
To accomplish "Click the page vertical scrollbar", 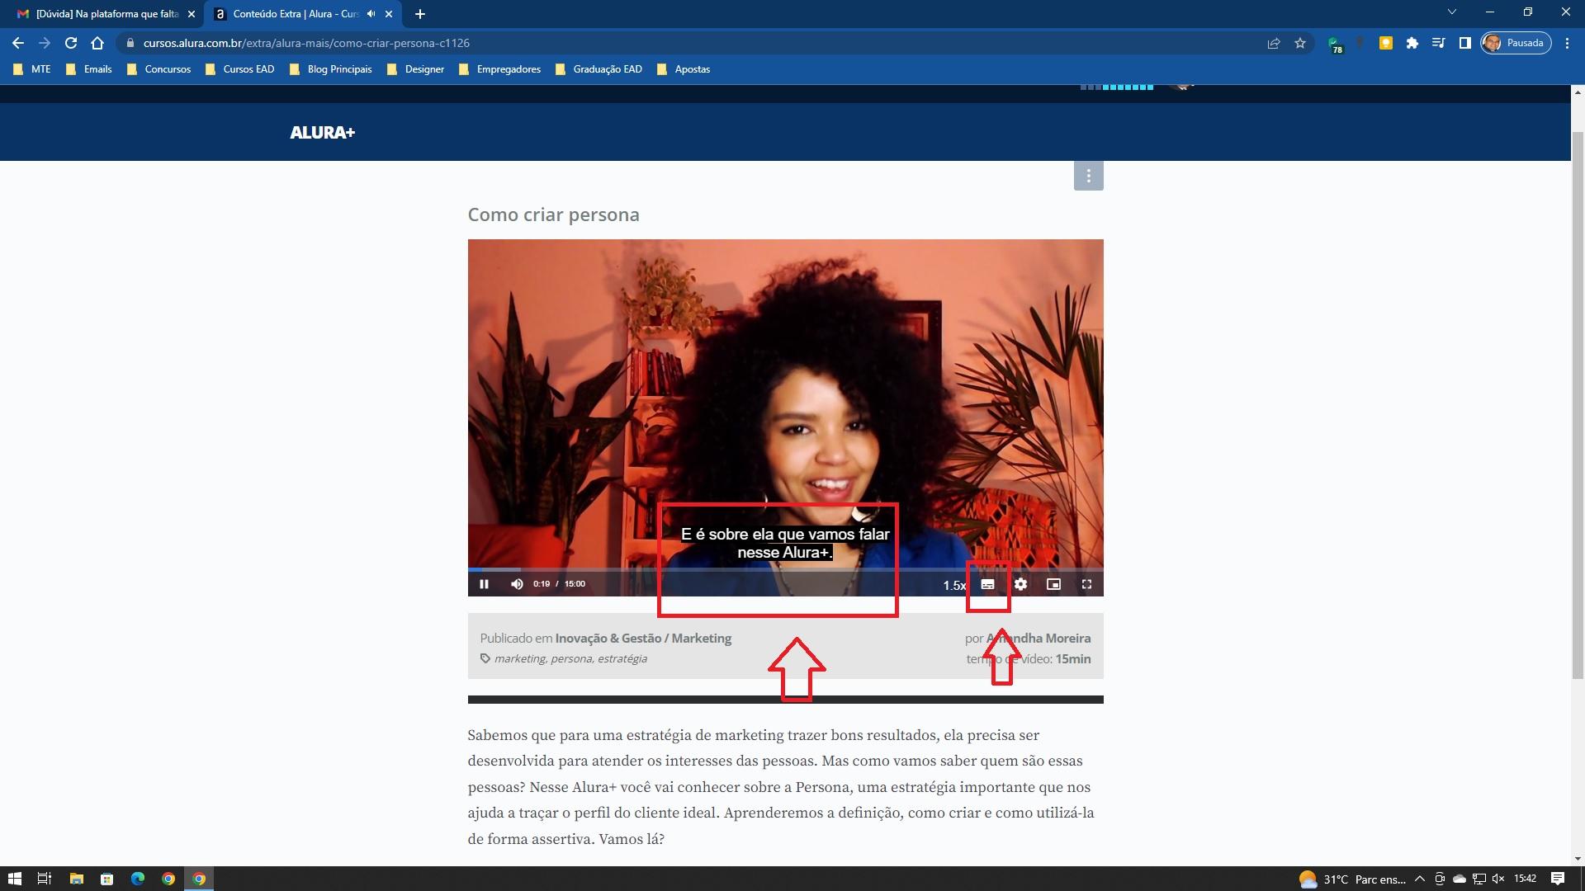I will pyautogui.click(x=1578, y=406).
